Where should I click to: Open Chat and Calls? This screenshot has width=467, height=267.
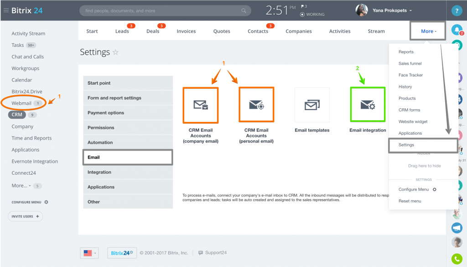[28, 57]
